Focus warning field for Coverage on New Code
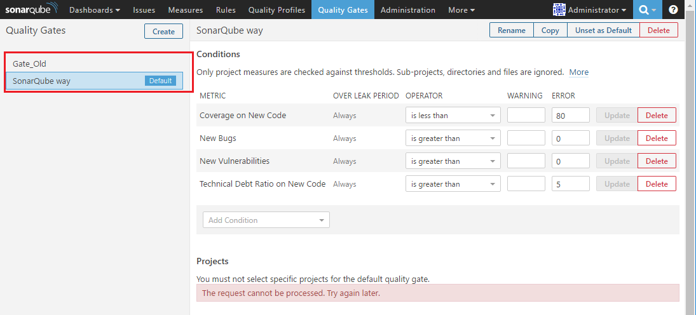 point(526,115)
